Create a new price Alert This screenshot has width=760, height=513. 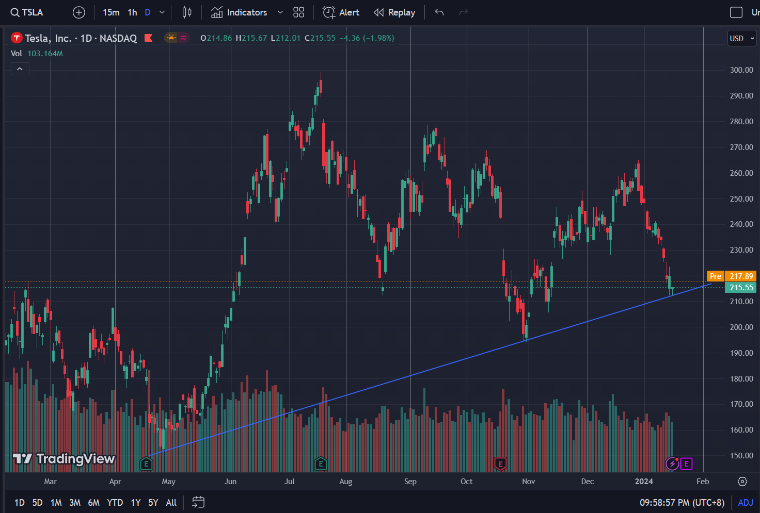tap(341, 12)
